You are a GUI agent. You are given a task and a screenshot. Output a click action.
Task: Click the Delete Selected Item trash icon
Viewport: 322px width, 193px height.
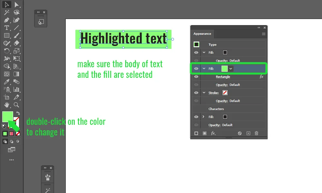tap(257, 133)
